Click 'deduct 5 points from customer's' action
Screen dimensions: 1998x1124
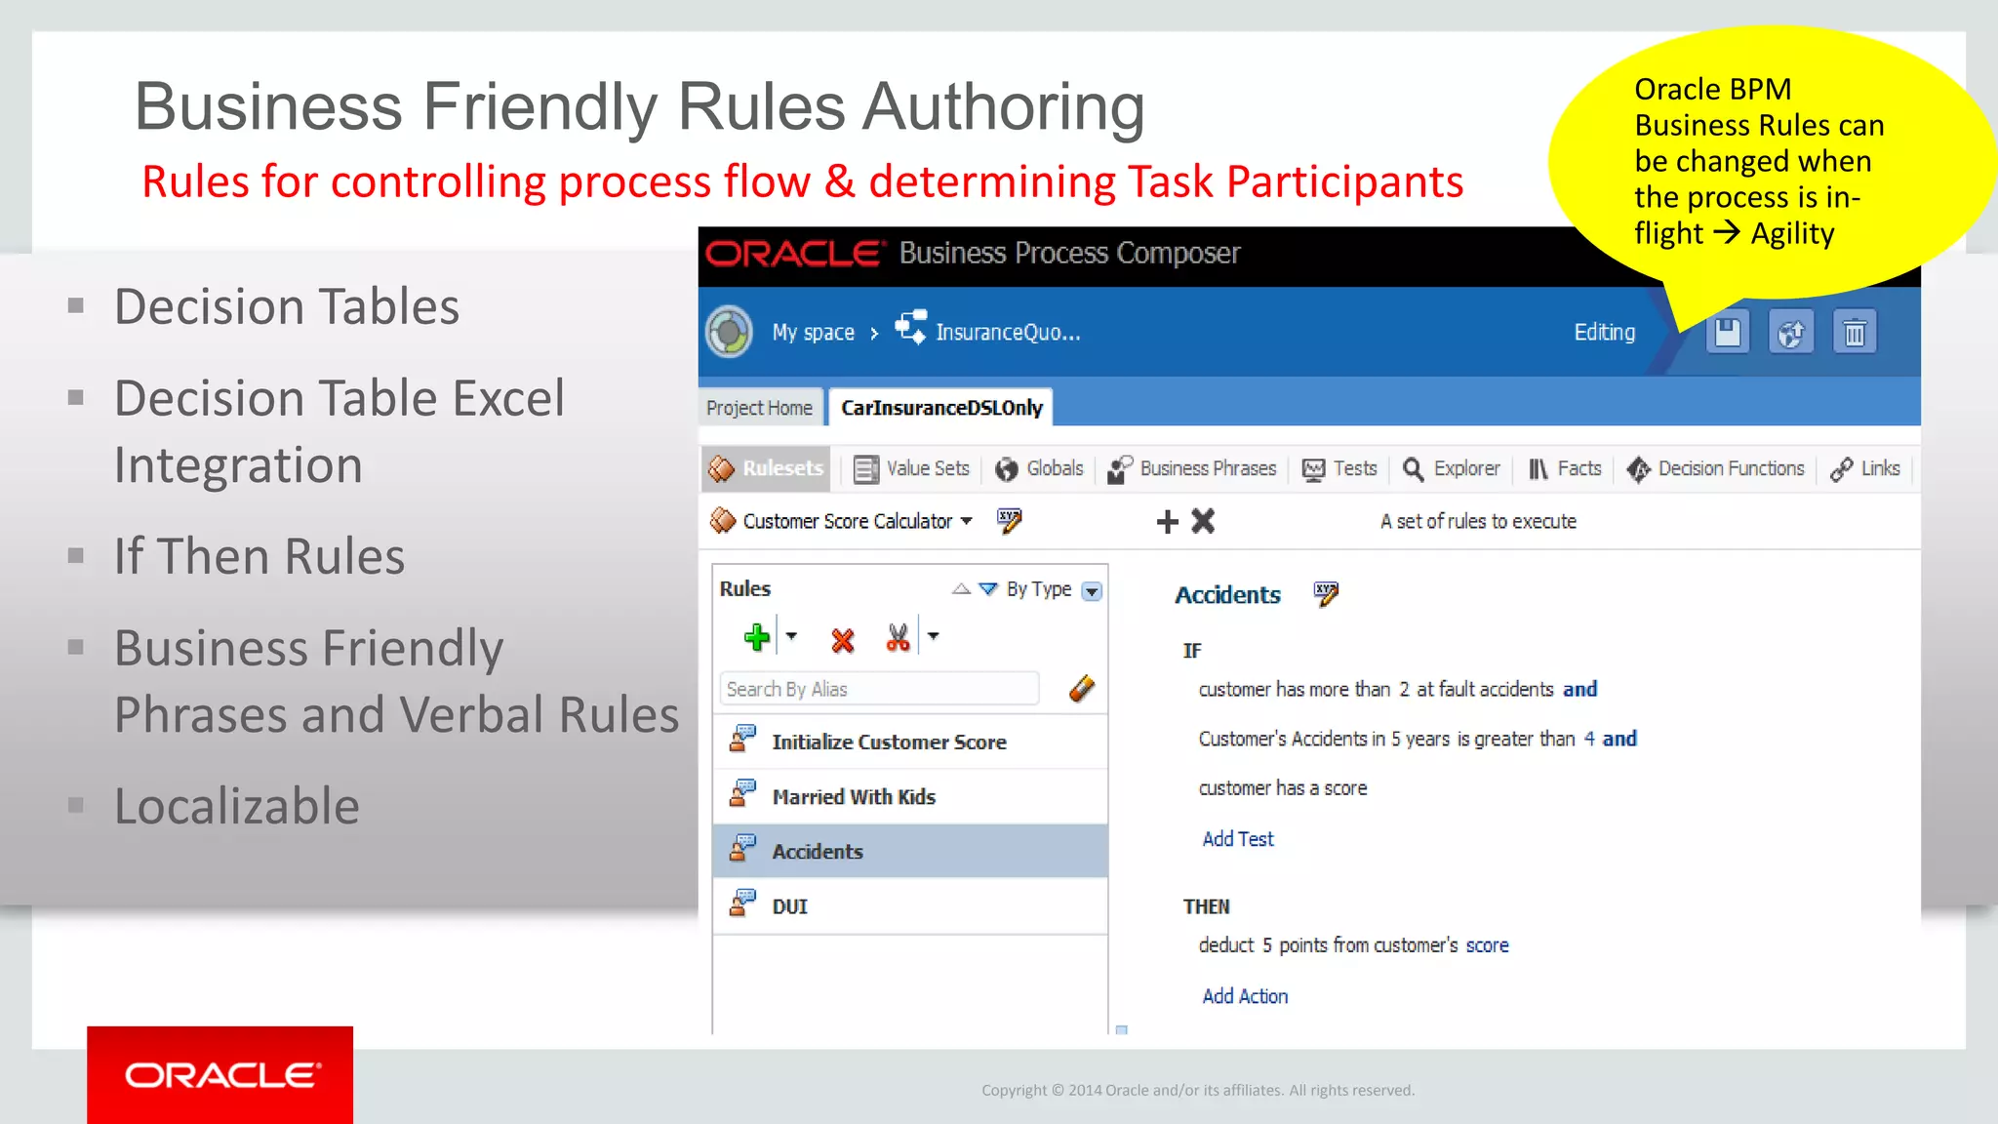pyautogui.click(x=1329, y=945)
